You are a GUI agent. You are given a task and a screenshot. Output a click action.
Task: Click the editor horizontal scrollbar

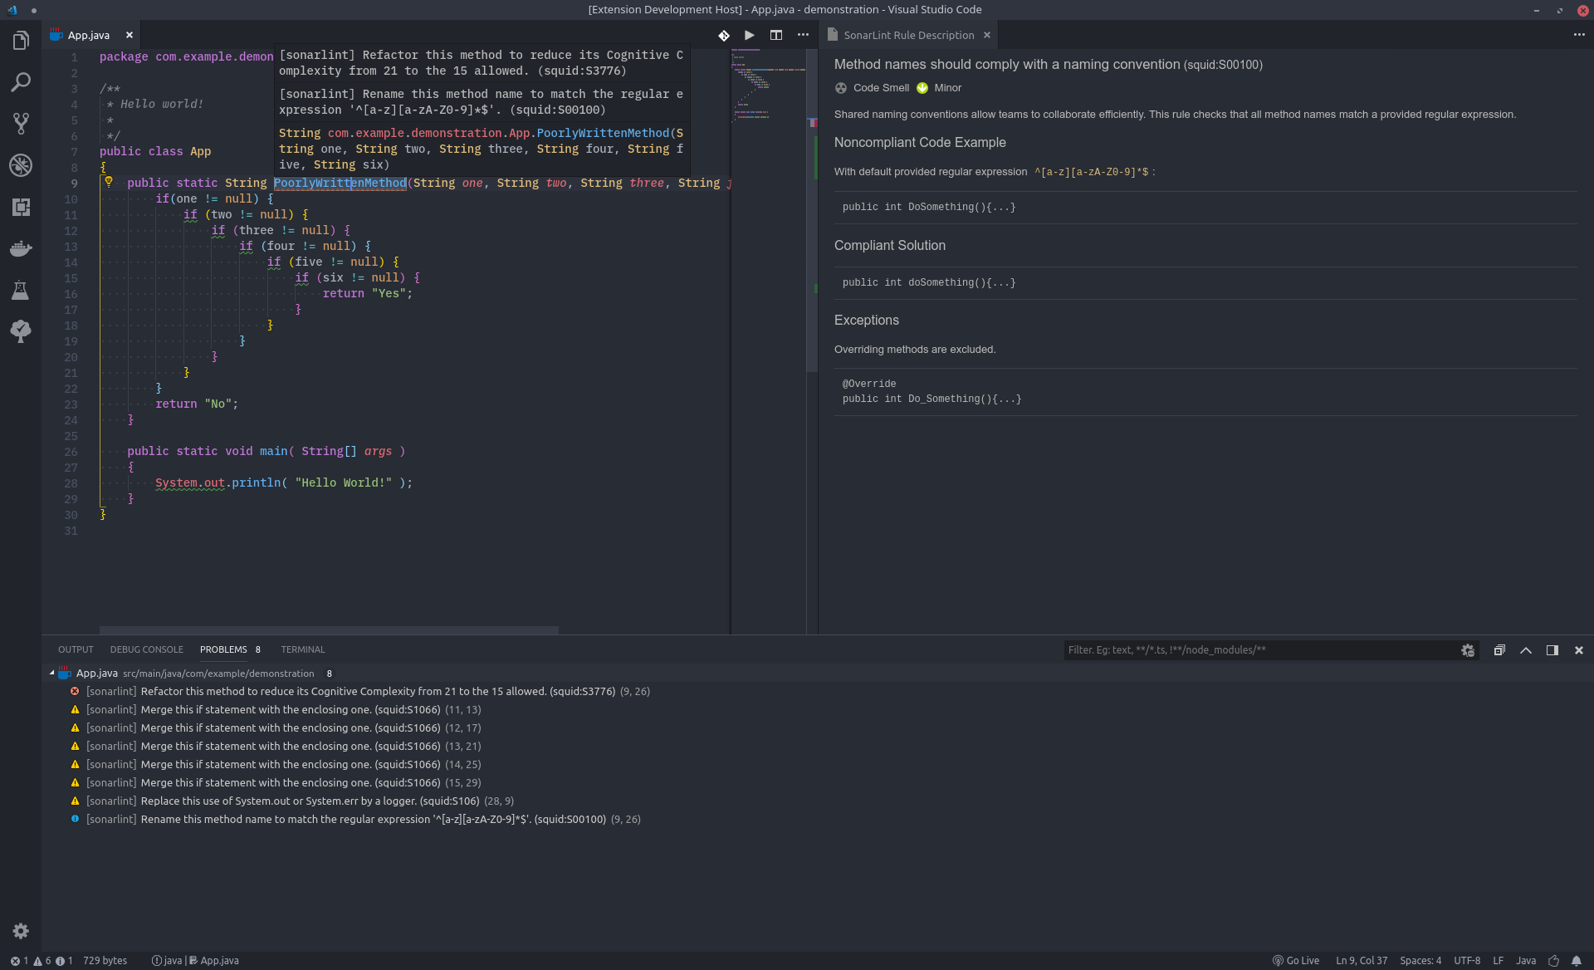click(329, 630)
